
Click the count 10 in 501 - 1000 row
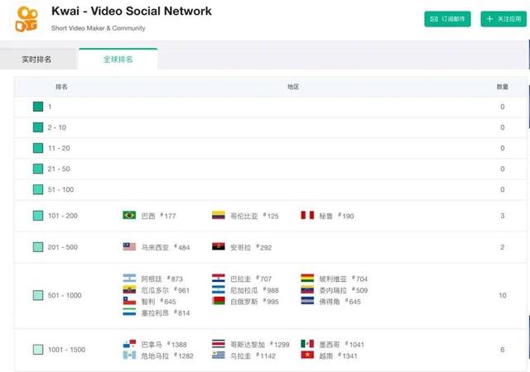pos(503,295)
